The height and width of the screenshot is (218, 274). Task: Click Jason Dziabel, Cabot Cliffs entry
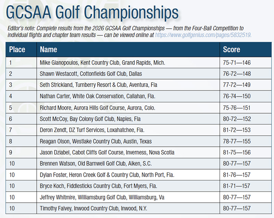107,152
